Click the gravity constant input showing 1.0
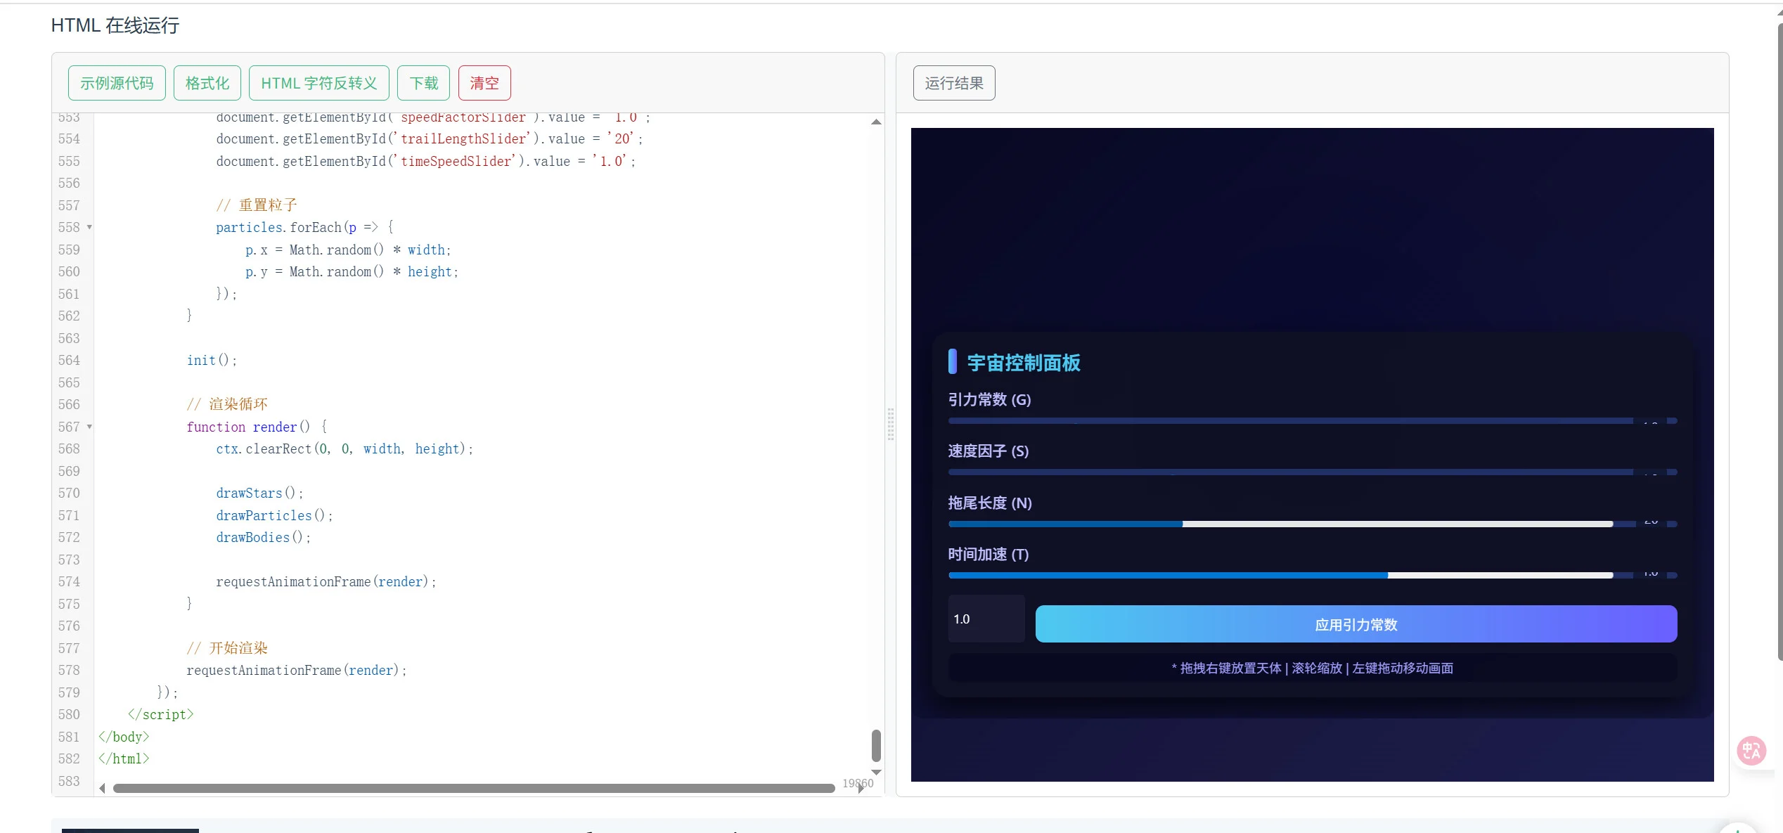 [986, 619]
